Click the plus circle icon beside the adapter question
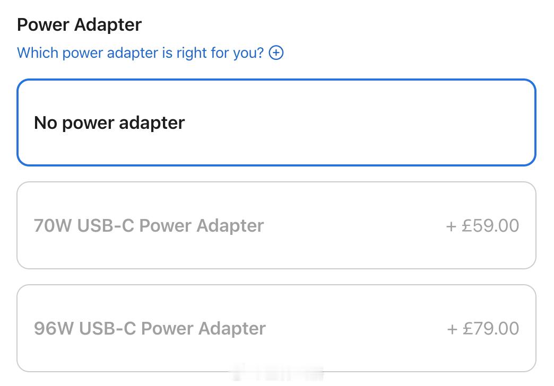 276,53
